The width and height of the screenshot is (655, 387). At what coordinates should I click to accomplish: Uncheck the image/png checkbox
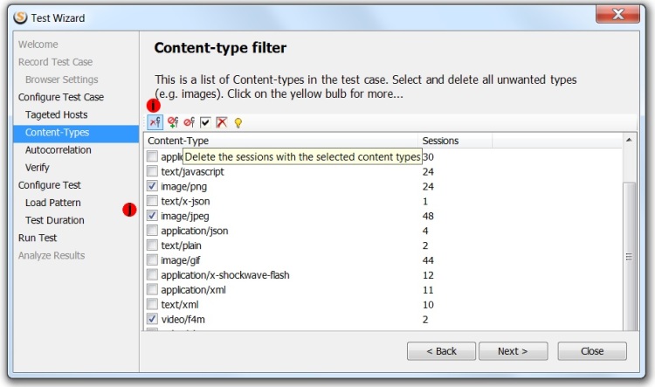click(152, 186)
